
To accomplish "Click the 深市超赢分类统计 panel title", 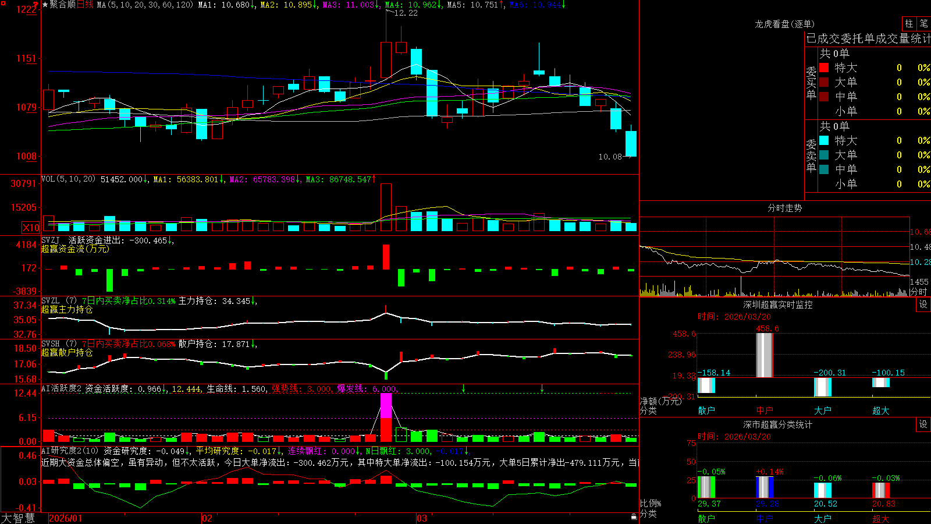I will pos(778,424).
